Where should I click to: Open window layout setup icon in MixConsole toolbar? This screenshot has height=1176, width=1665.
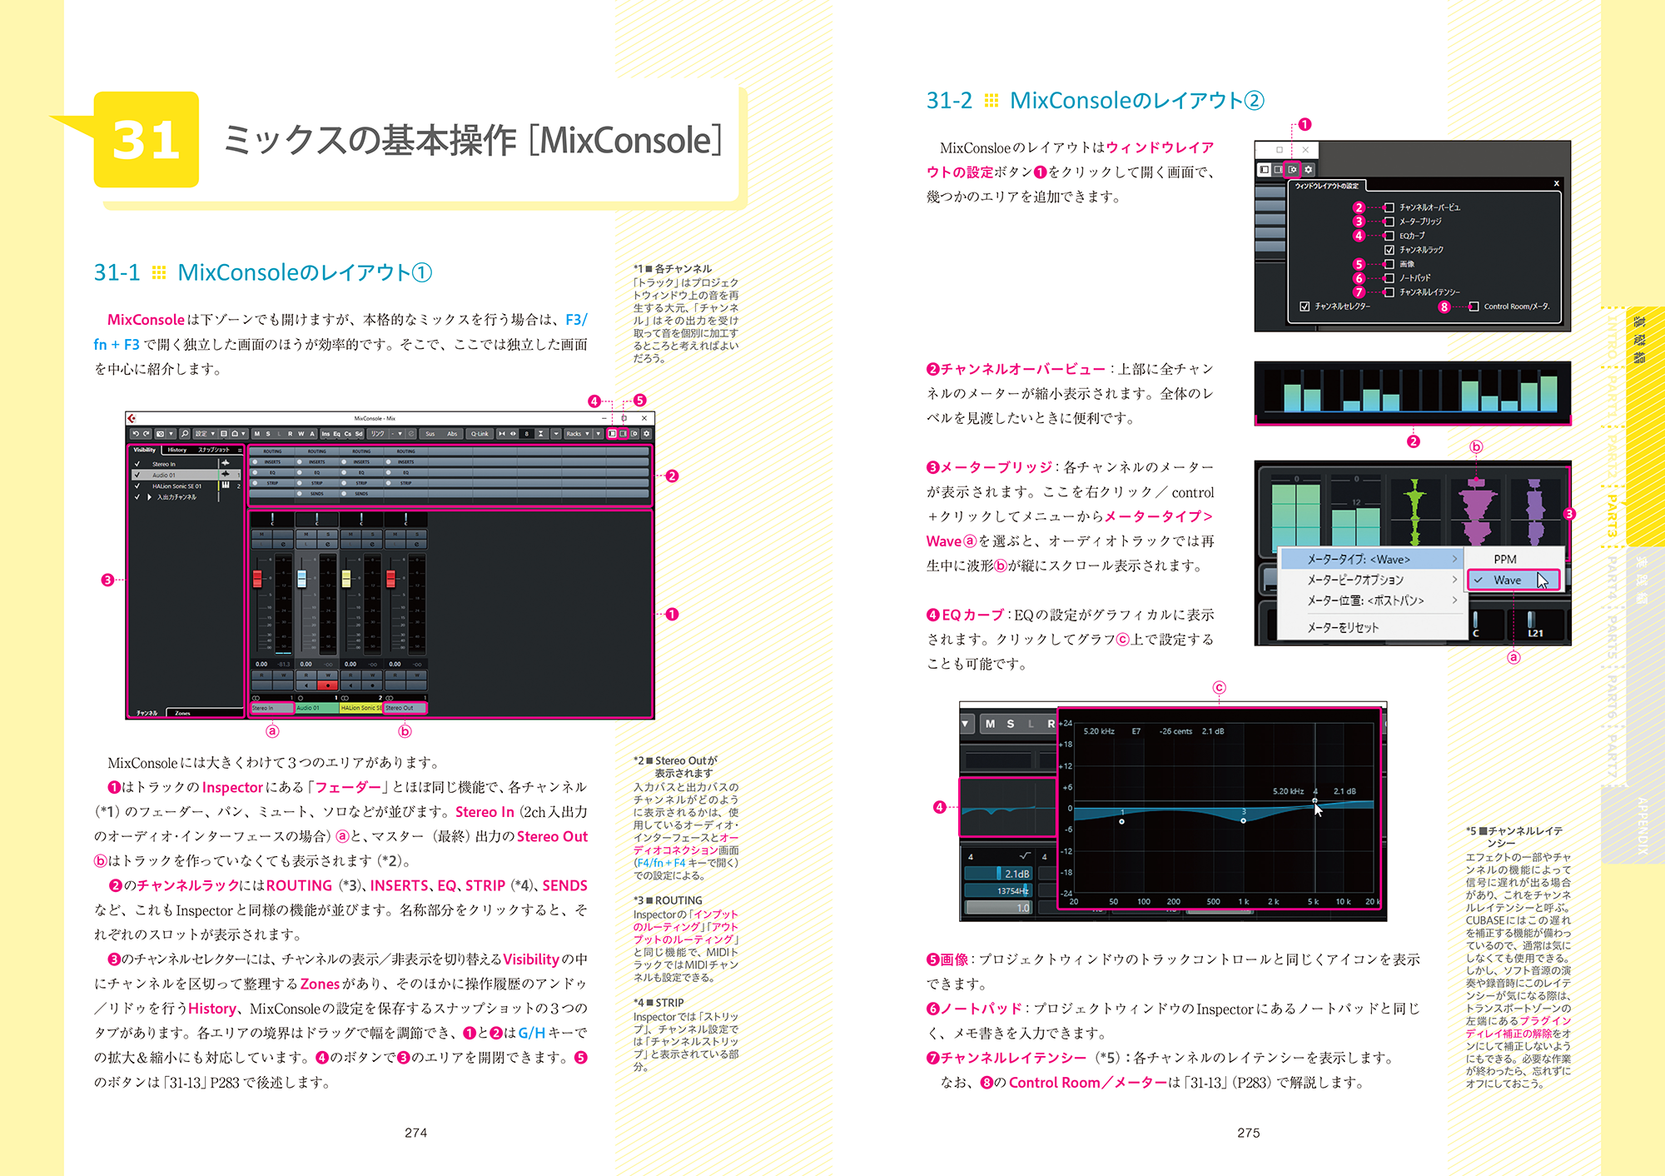point(634,434)
